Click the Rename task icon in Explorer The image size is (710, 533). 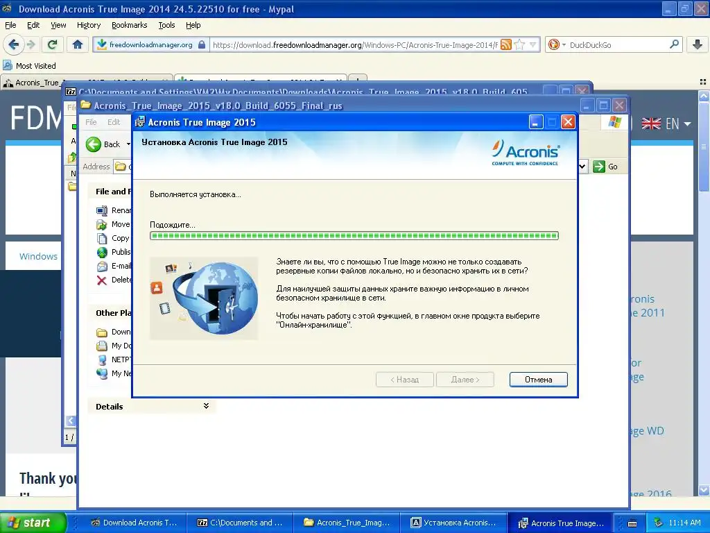tap(102, 210)
